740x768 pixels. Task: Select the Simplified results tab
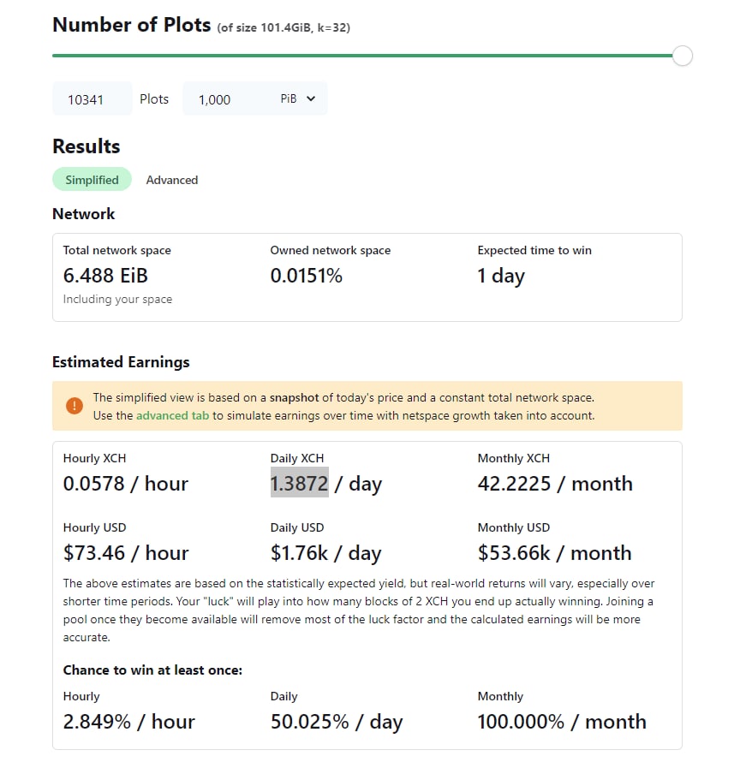point(92,180)
